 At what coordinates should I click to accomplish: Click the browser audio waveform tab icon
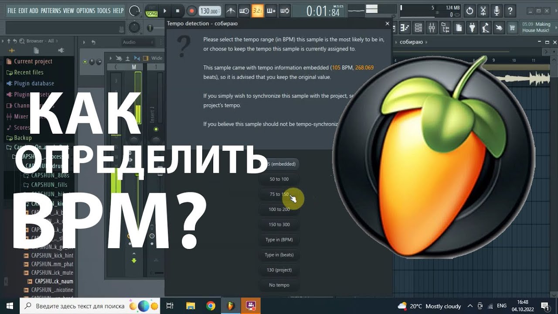pos(12,51)
